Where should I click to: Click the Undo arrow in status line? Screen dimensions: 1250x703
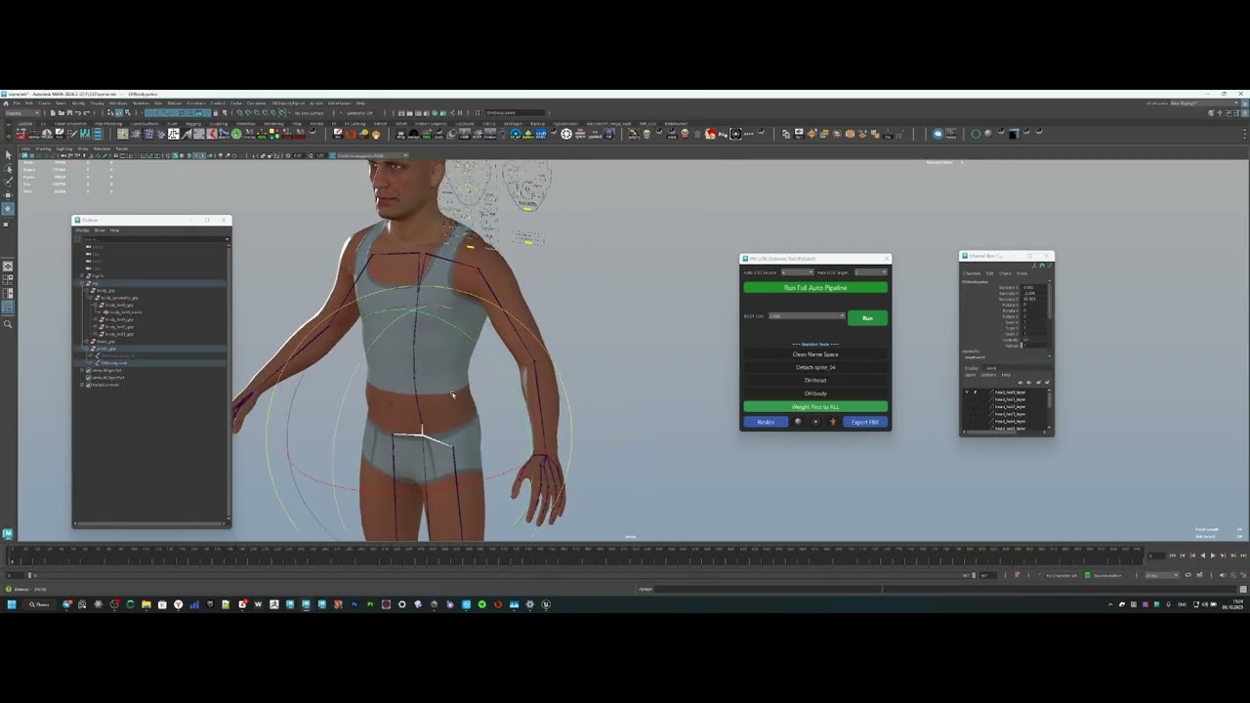[x=78, y=113]
